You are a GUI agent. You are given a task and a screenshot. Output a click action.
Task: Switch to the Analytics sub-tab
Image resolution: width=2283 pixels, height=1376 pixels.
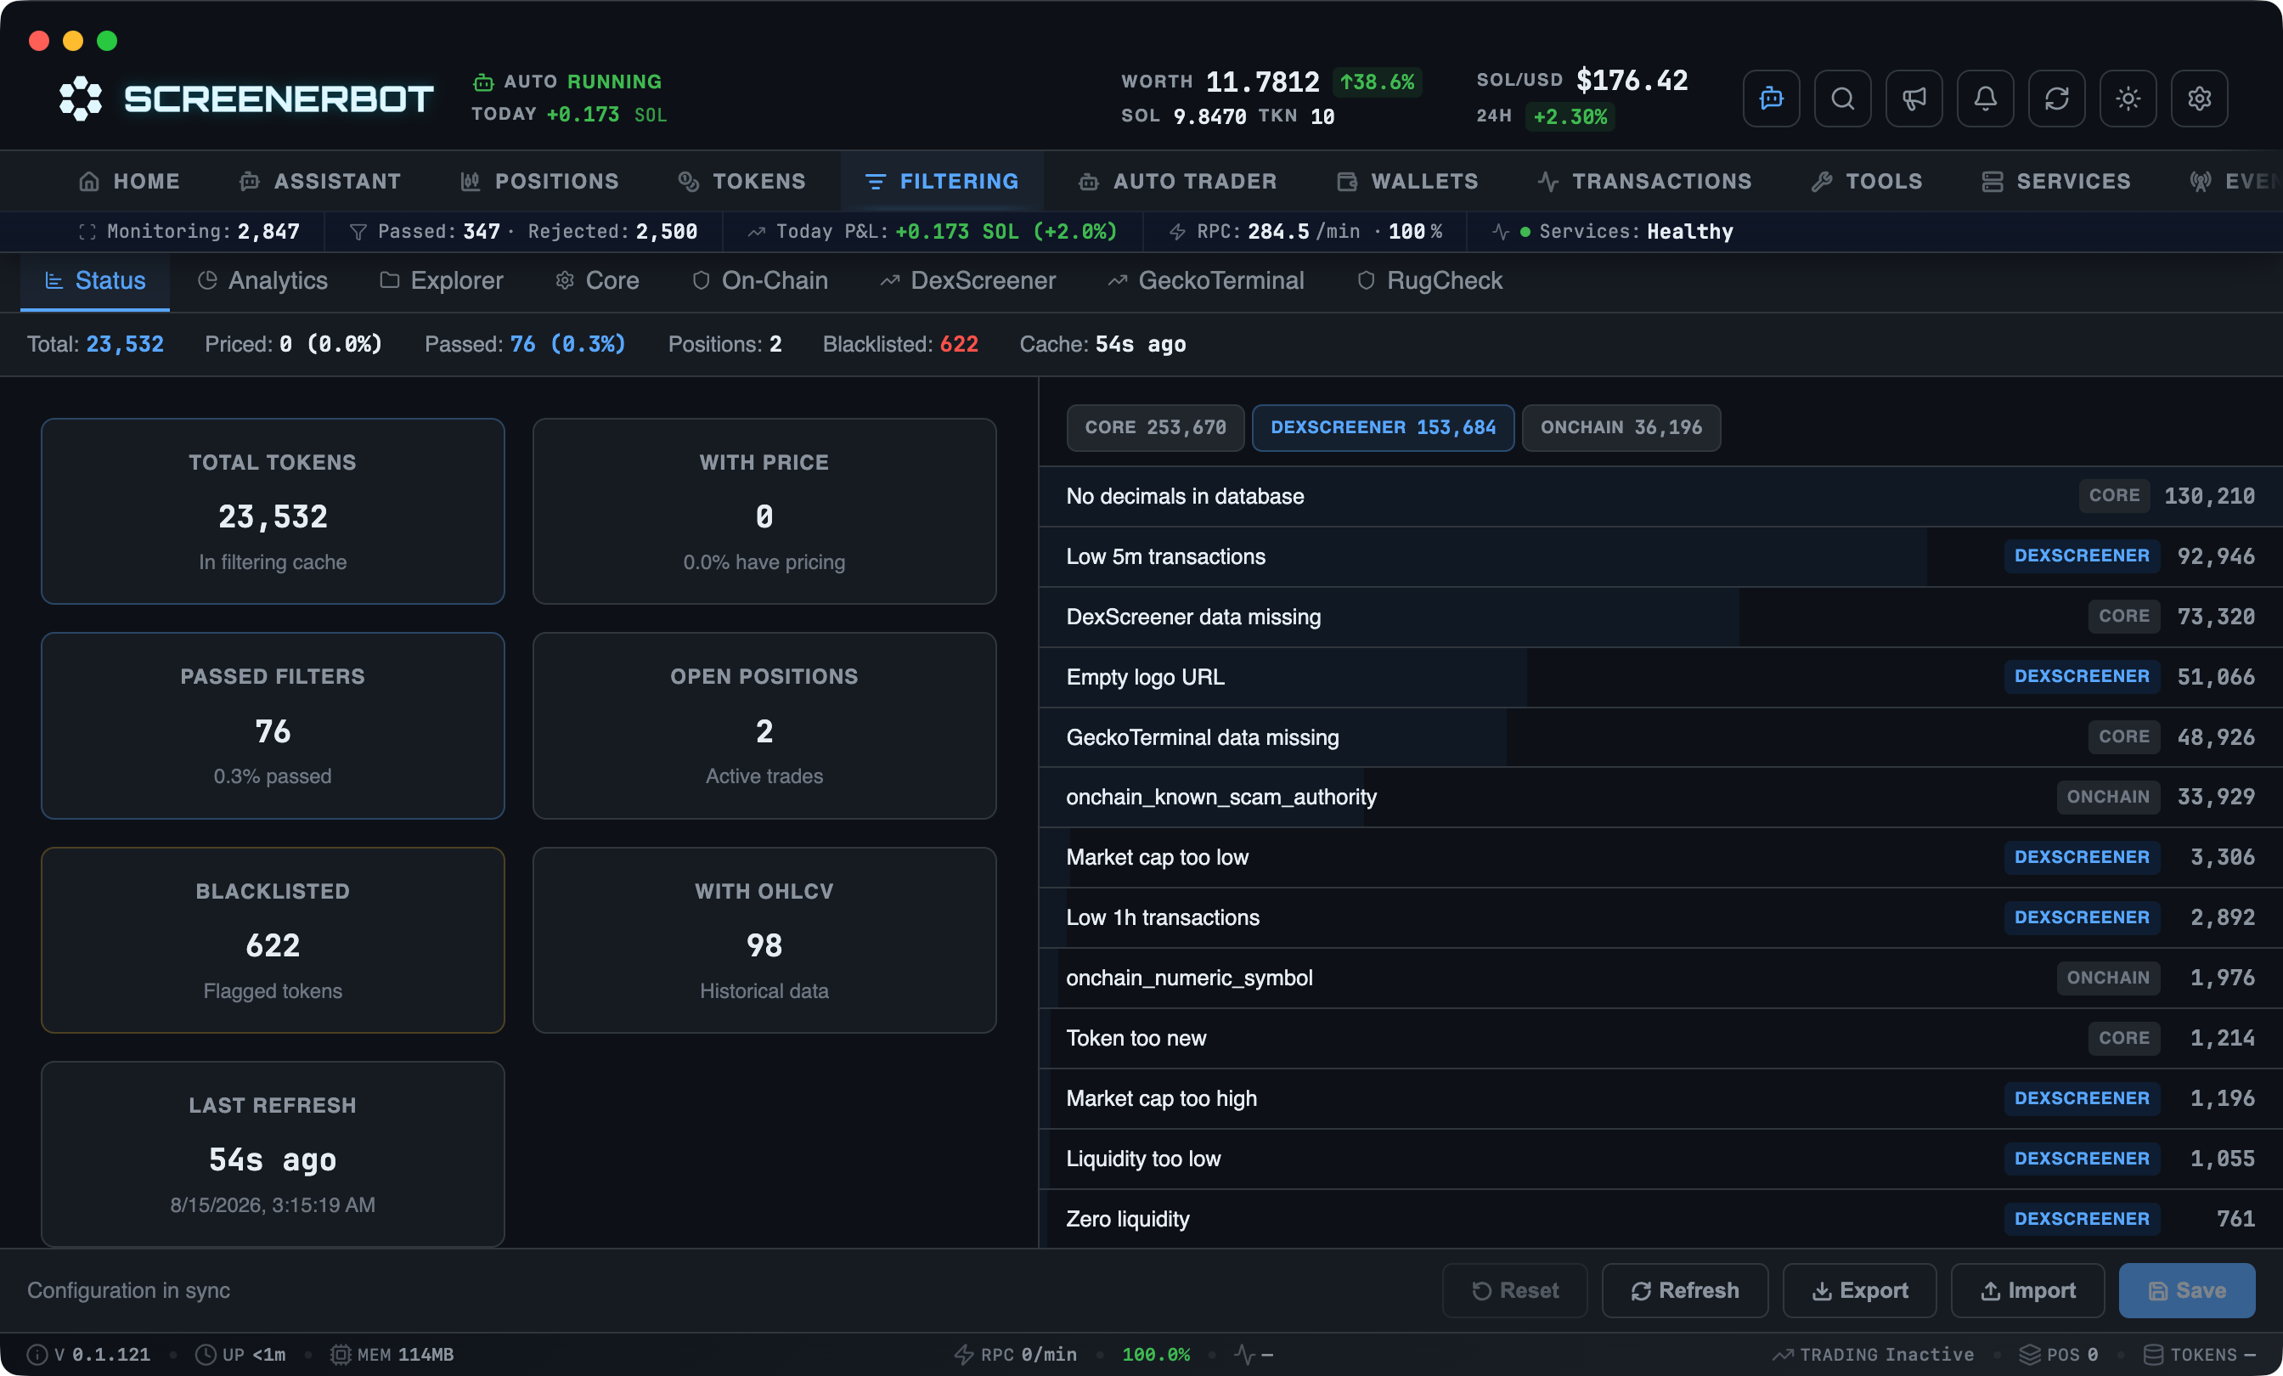pyautogui.click(x=262, y=281)
